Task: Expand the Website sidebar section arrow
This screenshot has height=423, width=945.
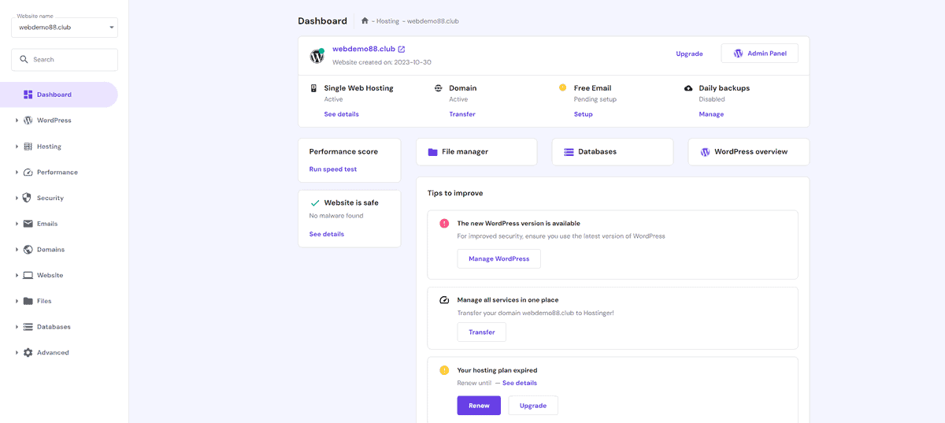Action: coord(17,276)
